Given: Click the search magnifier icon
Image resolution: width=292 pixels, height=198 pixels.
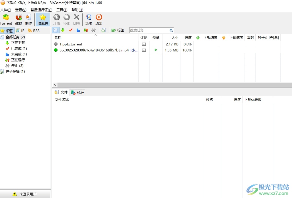Looking at the screenshot, I should pos(171,31).
